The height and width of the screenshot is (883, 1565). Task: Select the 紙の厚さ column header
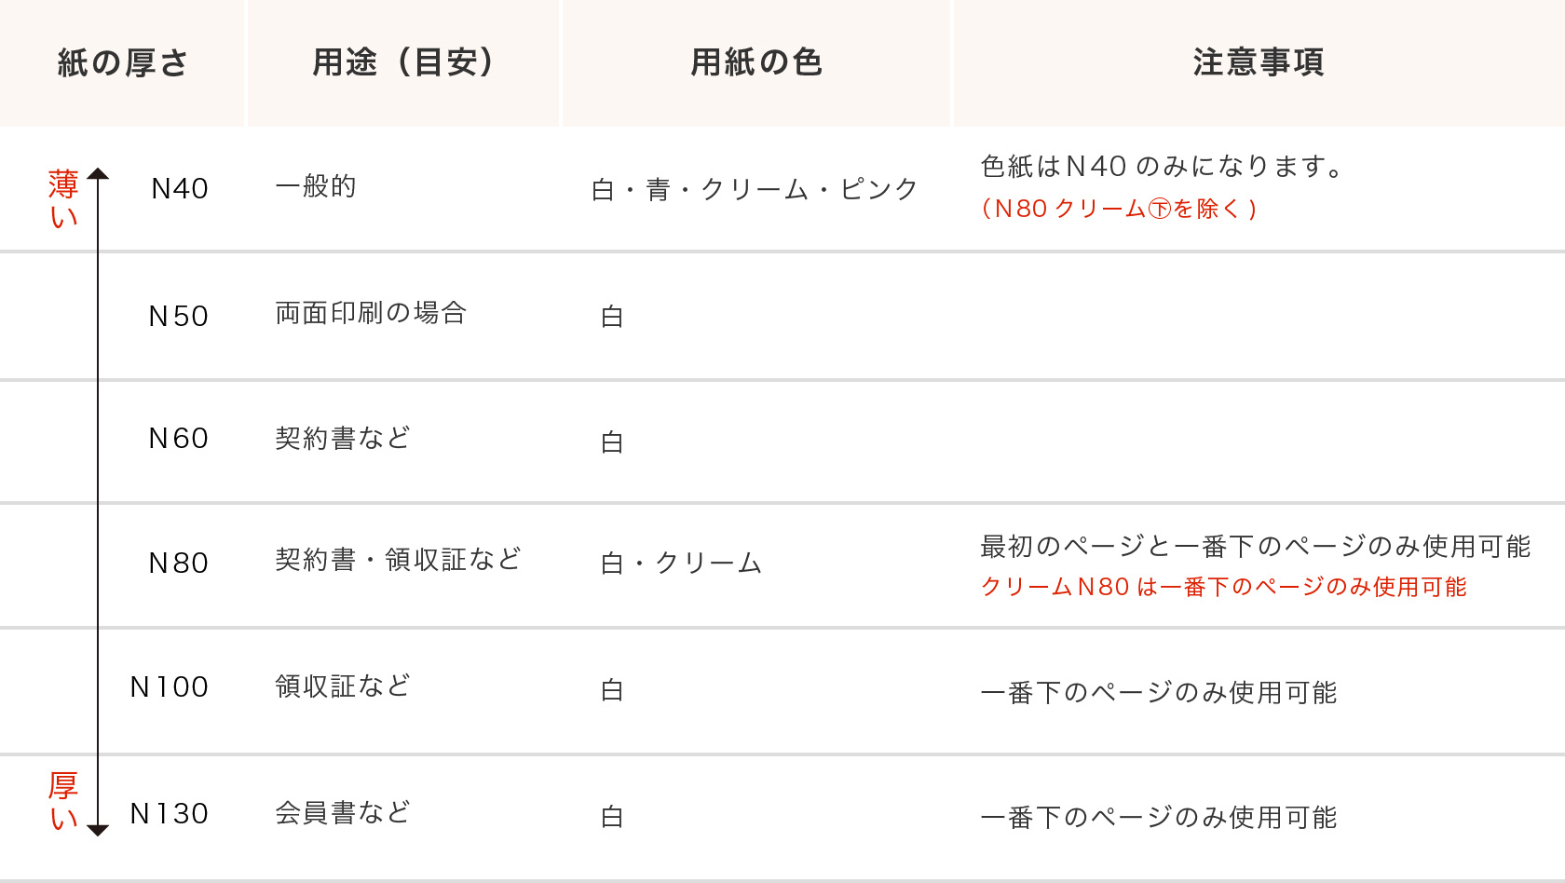point(123,62)
